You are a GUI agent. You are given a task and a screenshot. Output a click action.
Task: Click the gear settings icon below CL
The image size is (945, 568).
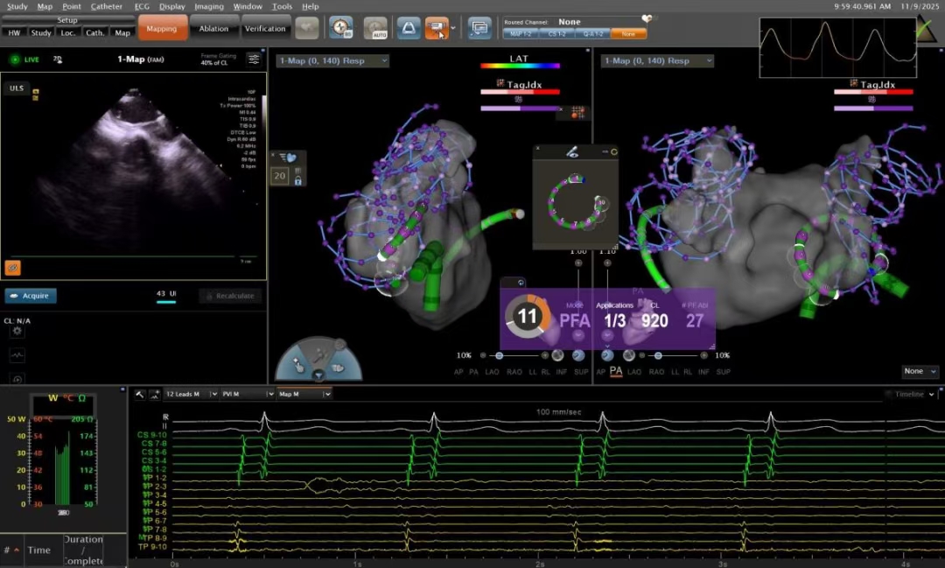click(17, 331)
